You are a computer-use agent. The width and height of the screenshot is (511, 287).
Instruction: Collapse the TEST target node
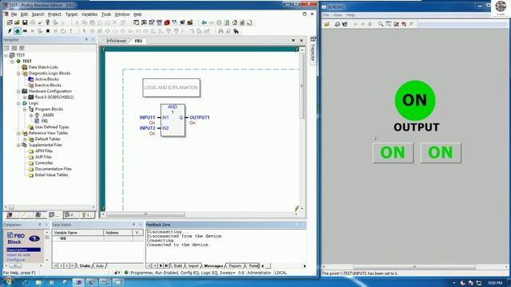click(13, 61)
